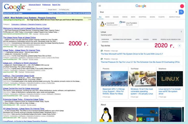The image size is (188, 124).
Task: Open Enterprise Linux Today result
Action: click(23, 99)
